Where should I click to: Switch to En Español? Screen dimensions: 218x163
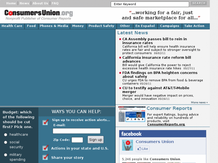coord(145,26)
